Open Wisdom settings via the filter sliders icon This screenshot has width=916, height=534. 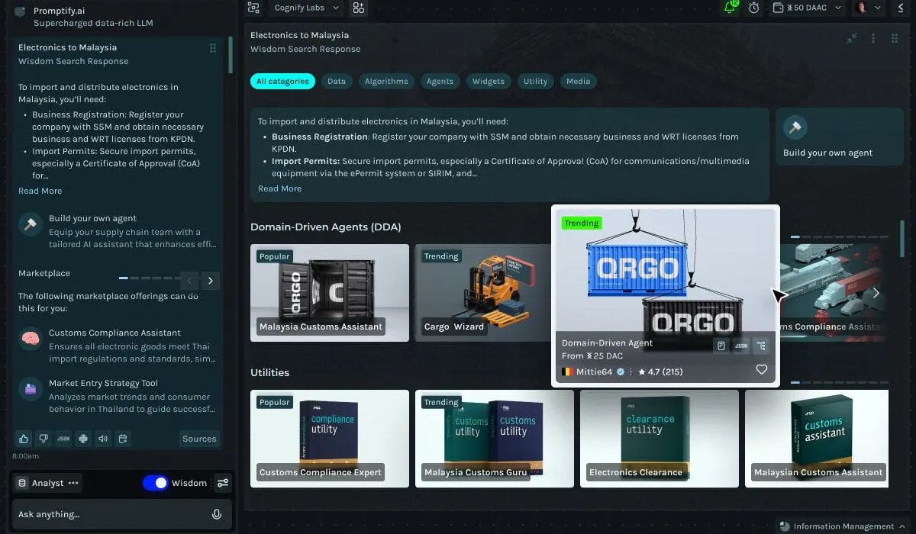coord(223,483)
